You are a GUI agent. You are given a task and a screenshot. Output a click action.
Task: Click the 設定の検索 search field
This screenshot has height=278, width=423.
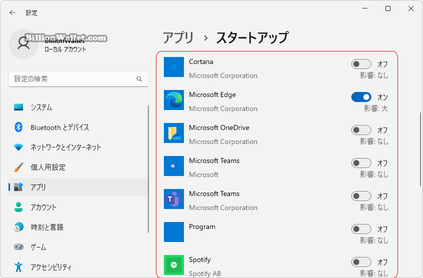point(79,79)
